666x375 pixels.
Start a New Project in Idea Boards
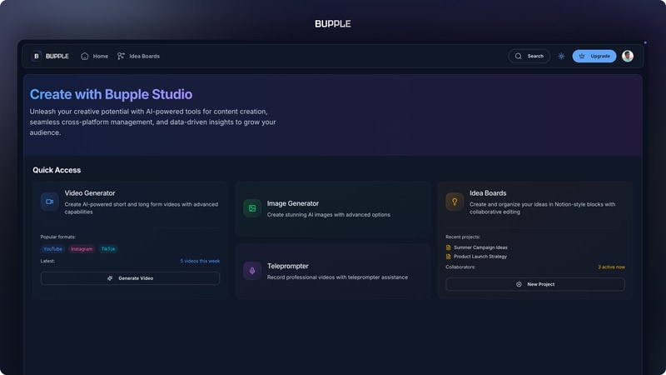(535, 284)
